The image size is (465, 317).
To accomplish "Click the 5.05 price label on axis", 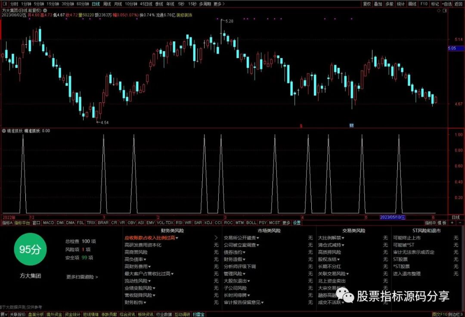I will pos(456,48).
